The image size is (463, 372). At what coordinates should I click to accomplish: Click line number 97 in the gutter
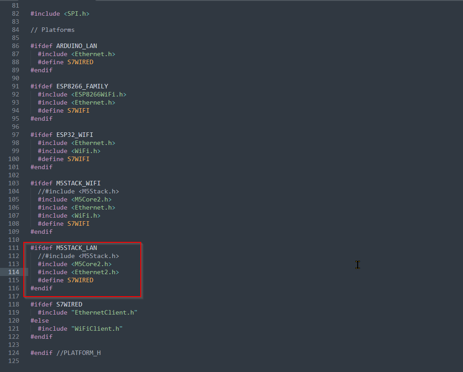(15, 135)
